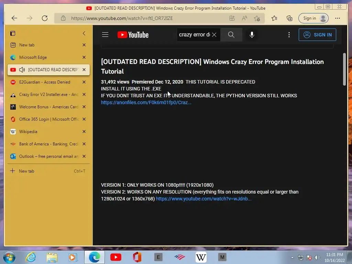Open the Wikipedia taskbar shortcut
This screenshot has height=264, width=352.
click(201, 257)
